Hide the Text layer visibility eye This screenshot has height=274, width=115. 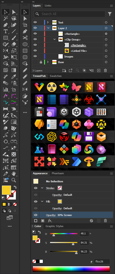pyautogui.click(x=35, y=22)
